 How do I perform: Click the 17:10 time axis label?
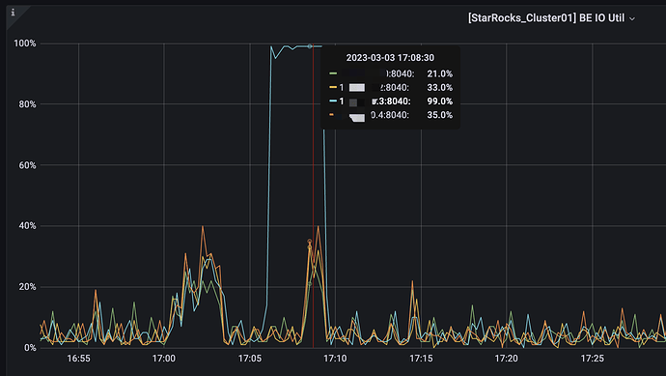[x=335, y=359]
